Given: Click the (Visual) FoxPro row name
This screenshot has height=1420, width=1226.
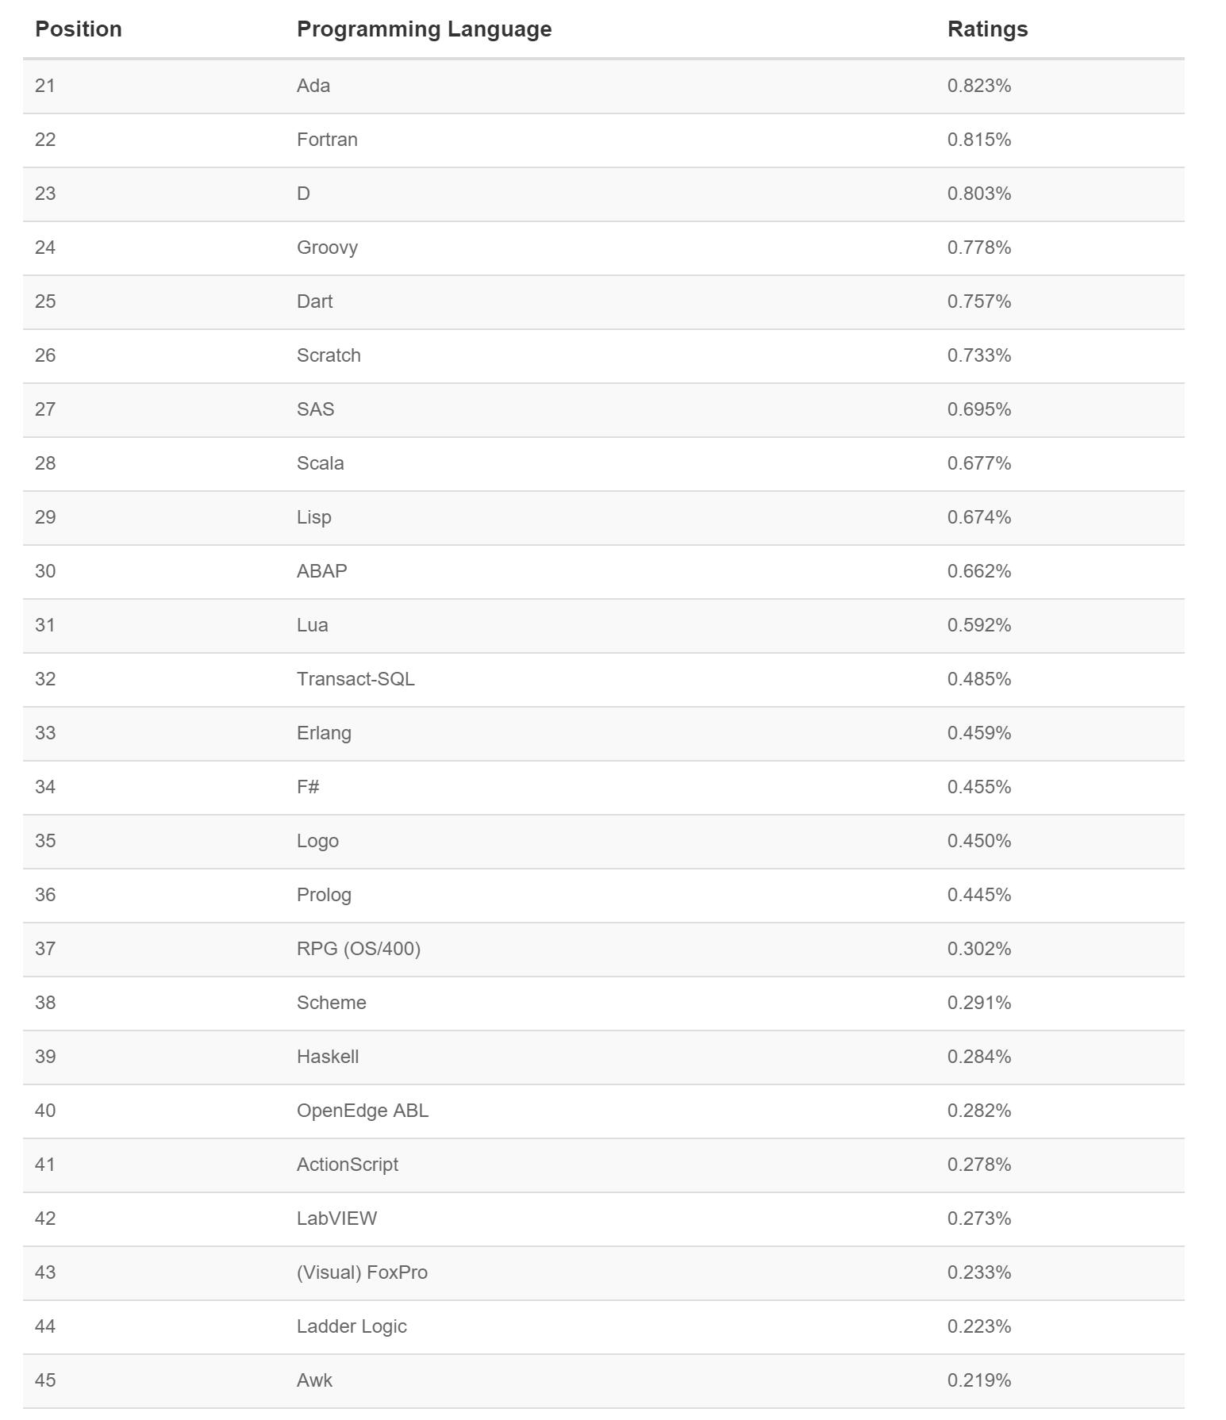Looking at the screenshot, I should [x=362, y=1272].
